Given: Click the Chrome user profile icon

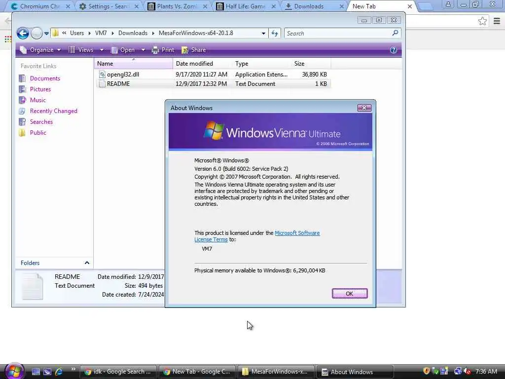Looking at the screenshot, I should coord(448,4).
